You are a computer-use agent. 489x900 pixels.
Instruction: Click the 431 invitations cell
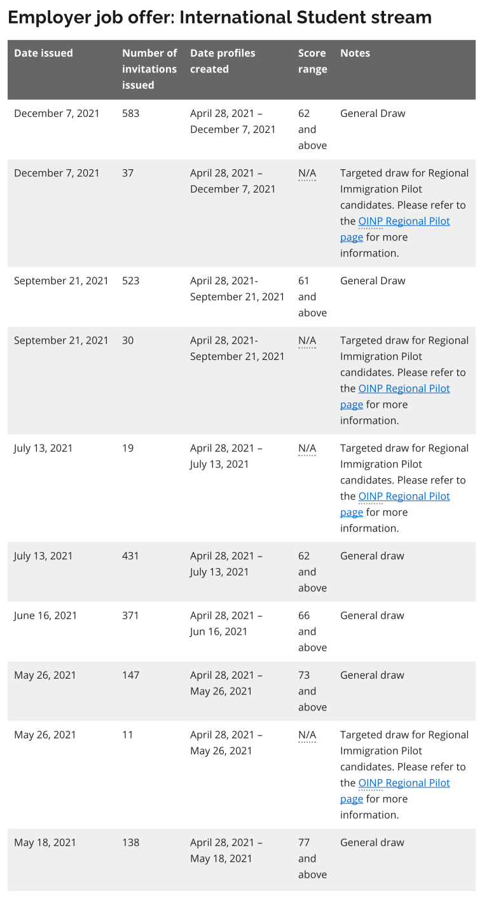pyautogui.click(x=130, y=556)
